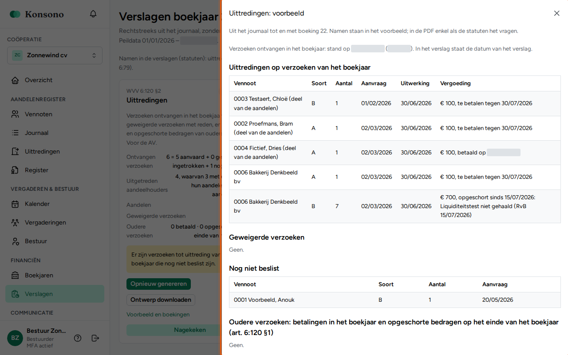568x355 pixels.
Task: Click the Uitwerking column header
Action: (x=415, y=83)
